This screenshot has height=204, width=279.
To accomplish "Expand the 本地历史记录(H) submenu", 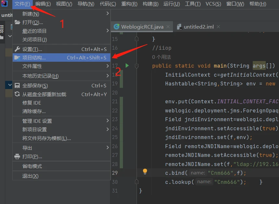I will coord(62,76).
